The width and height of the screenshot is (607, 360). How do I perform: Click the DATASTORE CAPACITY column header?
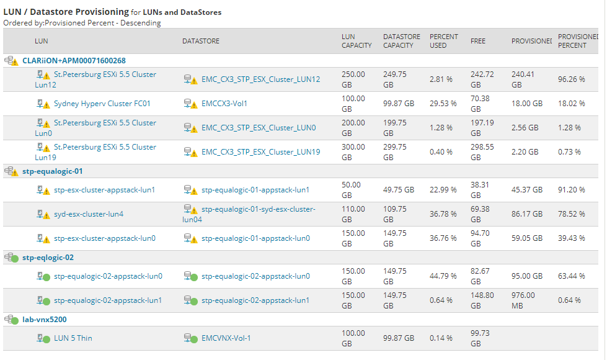pos(401,41)
